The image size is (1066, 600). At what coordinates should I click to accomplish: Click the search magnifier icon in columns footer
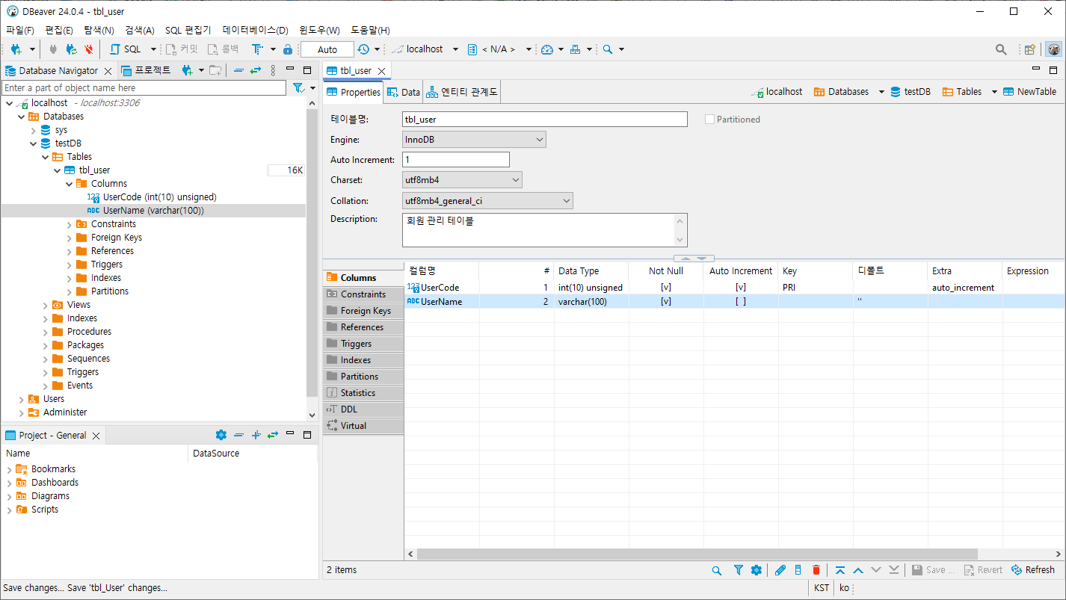point(717,570)
